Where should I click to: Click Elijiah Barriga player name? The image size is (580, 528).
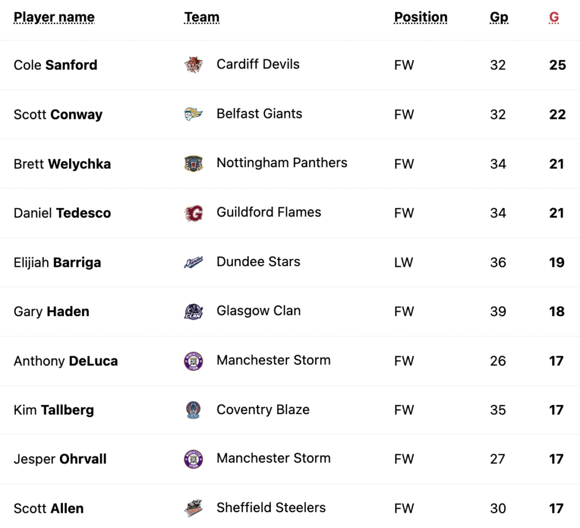pos(57,263)
